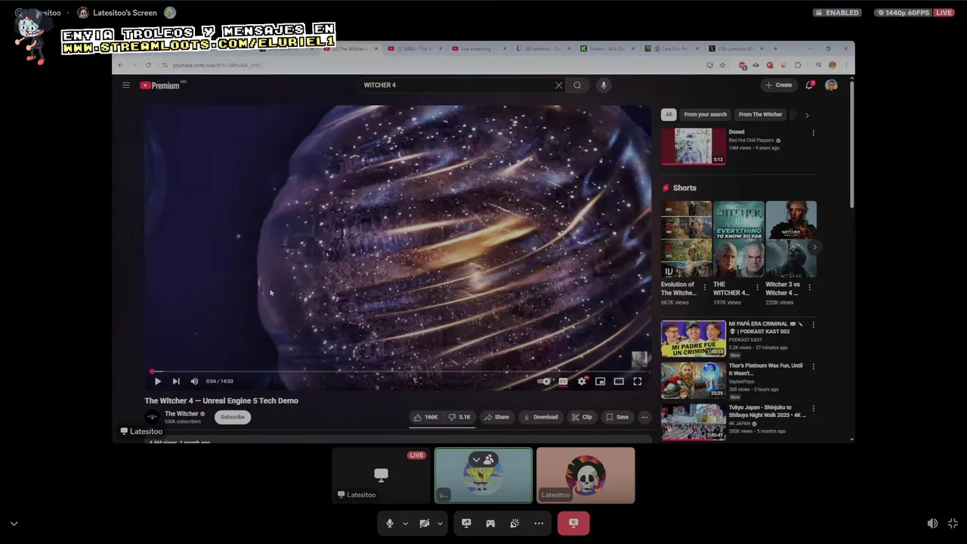The width and height of the screenshot is (967, 544).
Task: Play the Witcher 4 video
Action: [x=158, y=382]
